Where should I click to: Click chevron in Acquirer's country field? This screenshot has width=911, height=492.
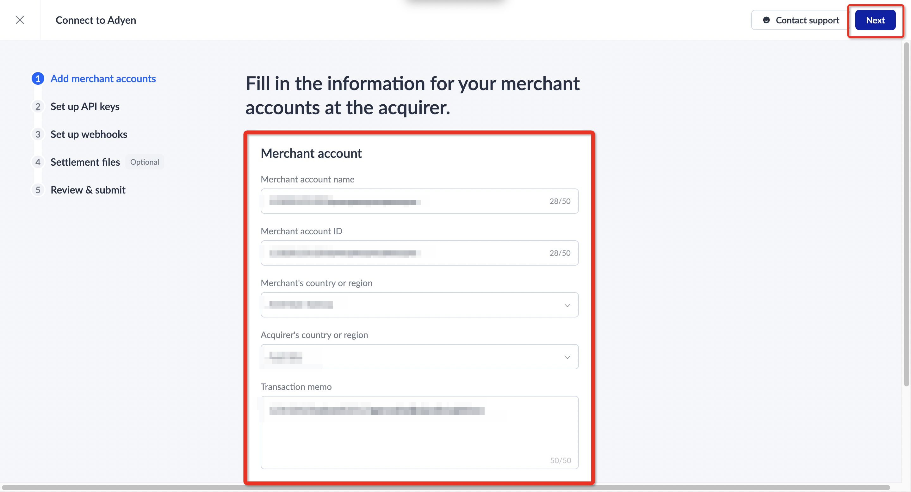point(567,357)
